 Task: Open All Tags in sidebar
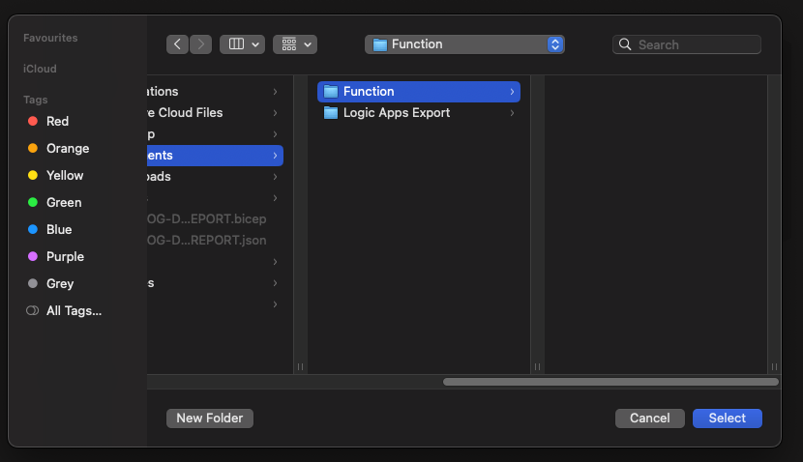73,310
